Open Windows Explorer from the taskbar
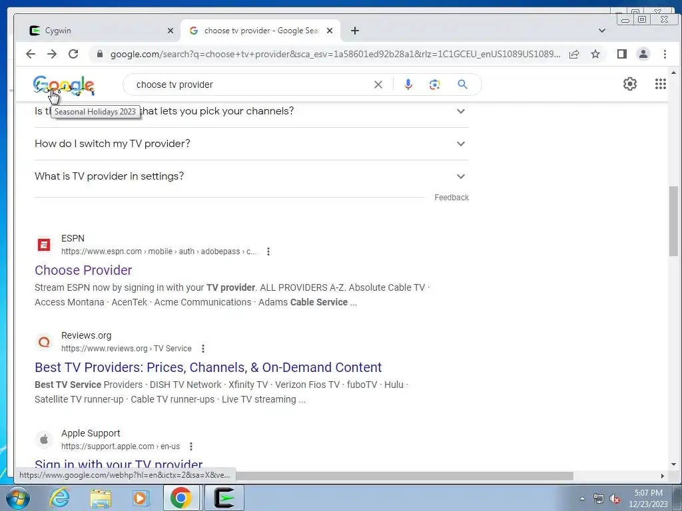This screenshot has height=511, width=682. point(101,498)
